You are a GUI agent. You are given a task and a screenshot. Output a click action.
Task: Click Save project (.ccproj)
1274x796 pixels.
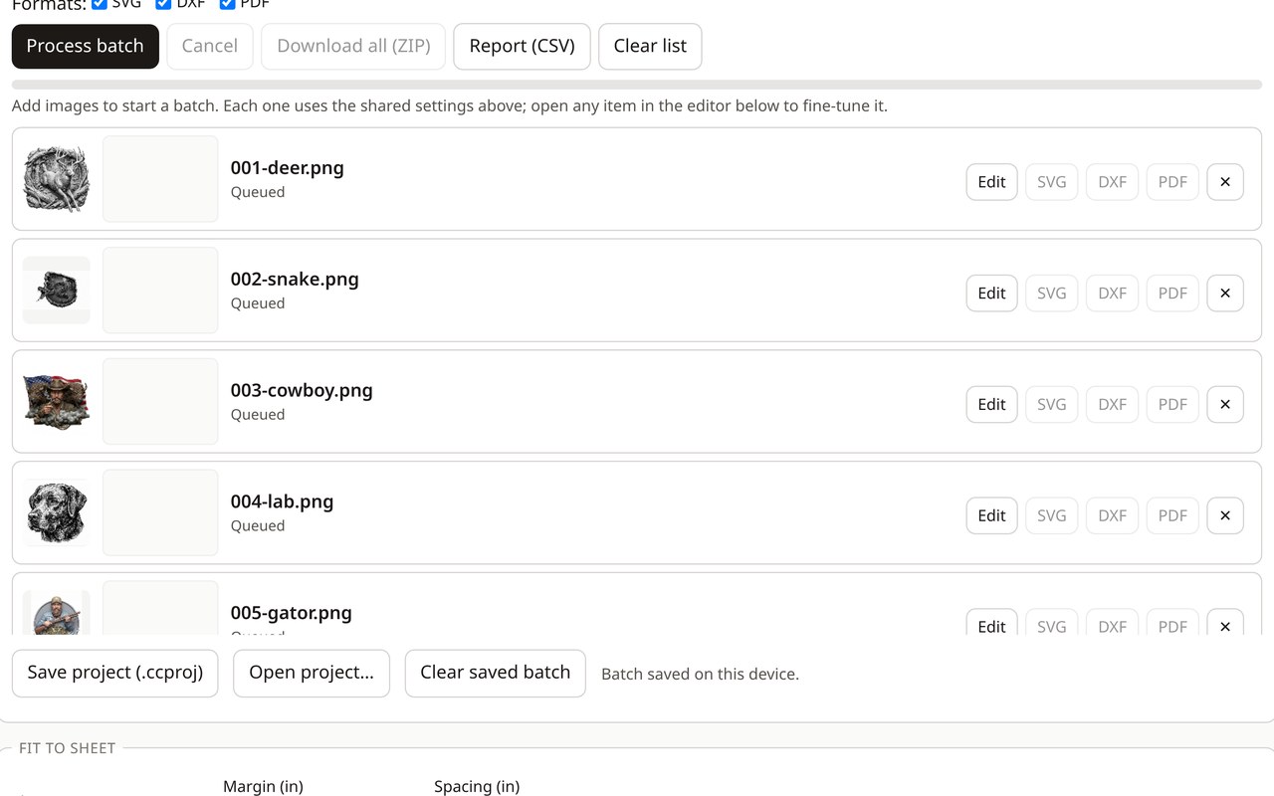point(115,674)
